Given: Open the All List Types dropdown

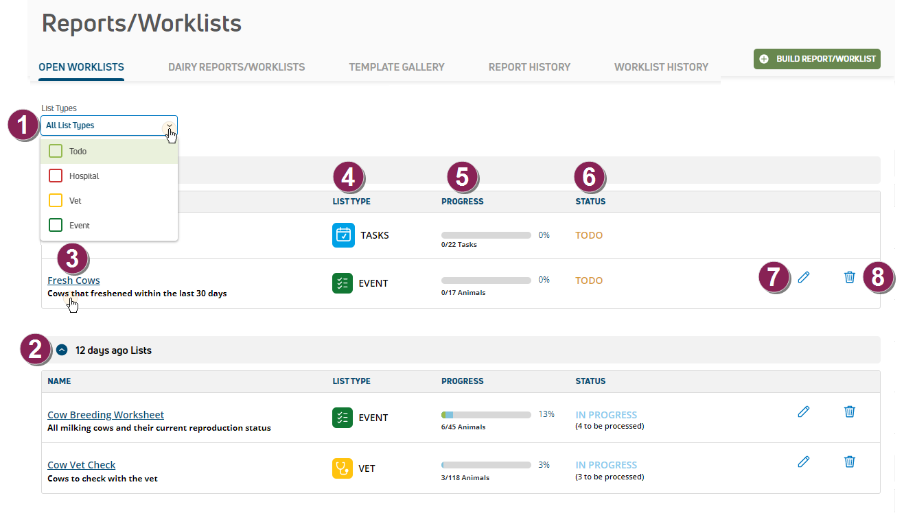Looking at the screenshot, I should click(169, 126).
